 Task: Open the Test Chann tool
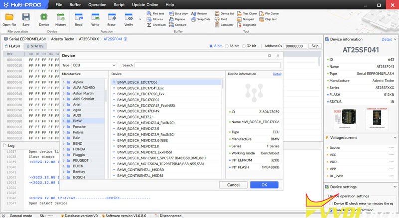pyautogui.click(x=247, y=14)
